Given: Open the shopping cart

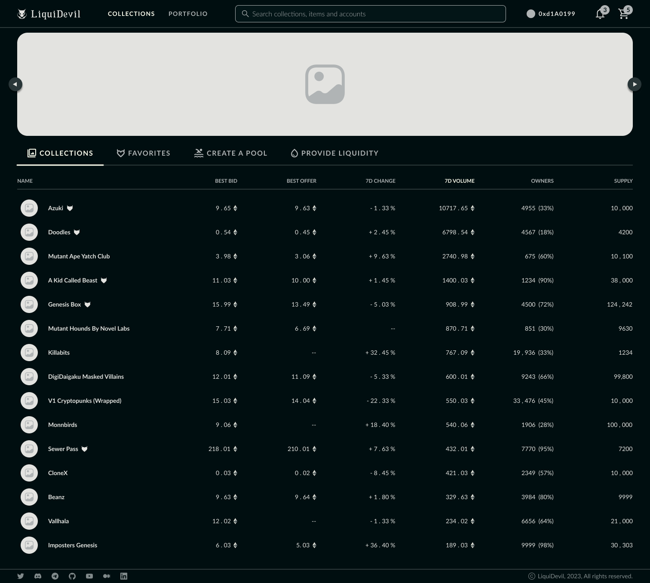Looking at the screenshot, I should point(623,14).
